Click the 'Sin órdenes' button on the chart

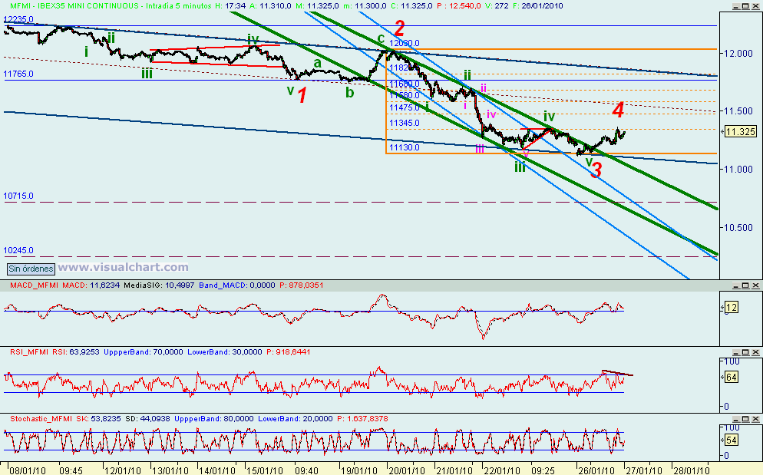coord(31,269)
